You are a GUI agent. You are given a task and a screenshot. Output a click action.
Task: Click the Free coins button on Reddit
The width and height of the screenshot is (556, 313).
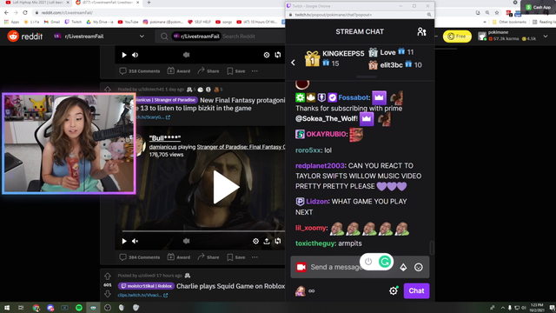pos(457,37)
